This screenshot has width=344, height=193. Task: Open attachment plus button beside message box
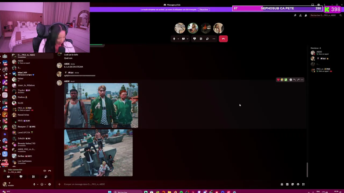tap(59, 184)
